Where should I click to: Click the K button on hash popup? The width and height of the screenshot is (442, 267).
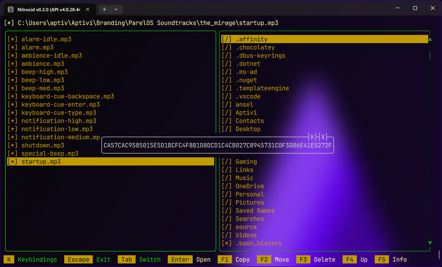[312, 137]
